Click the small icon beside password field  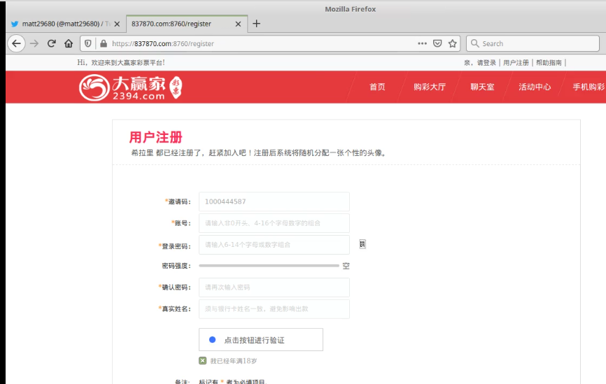click(x=362, y=244)
